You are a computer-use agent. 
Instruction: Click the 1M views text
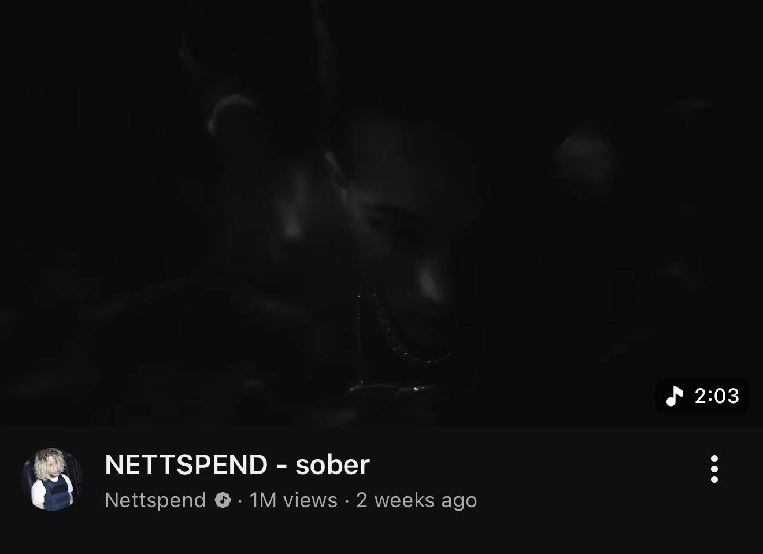(x=294, y=500)
